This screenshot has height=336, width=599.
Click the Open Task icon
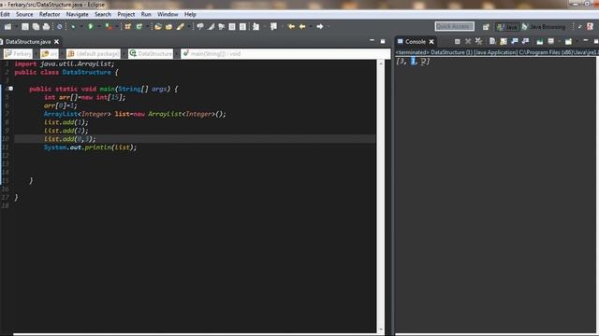[168, 27]
